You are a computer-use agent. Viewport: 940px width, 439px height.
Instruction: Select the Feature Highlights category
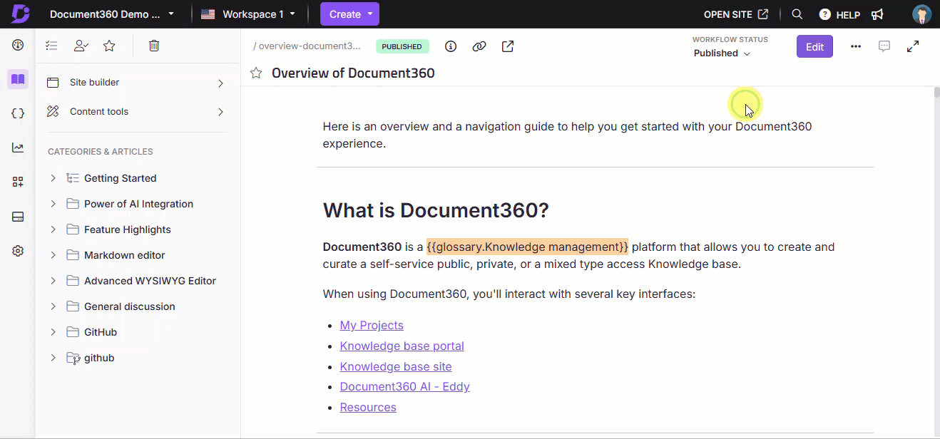click(128, 229)
